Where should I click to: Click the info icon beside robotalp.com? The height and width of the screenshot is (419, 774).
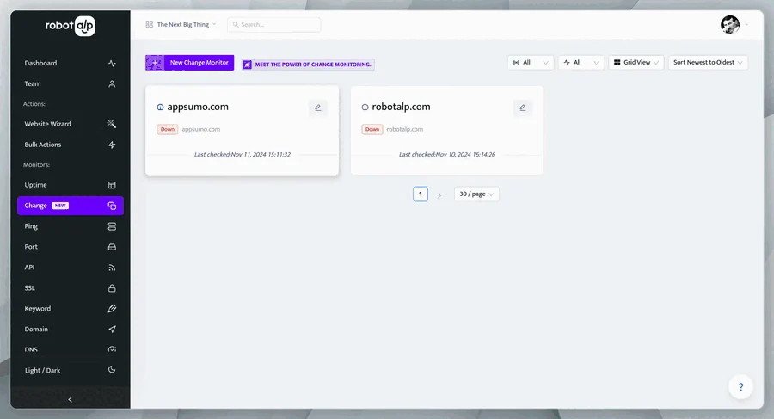tap(365, 108)
